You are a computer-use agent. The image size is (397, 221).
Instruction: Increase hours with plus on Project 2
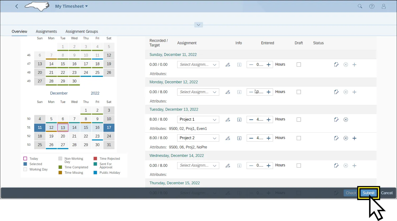point(268,138)
